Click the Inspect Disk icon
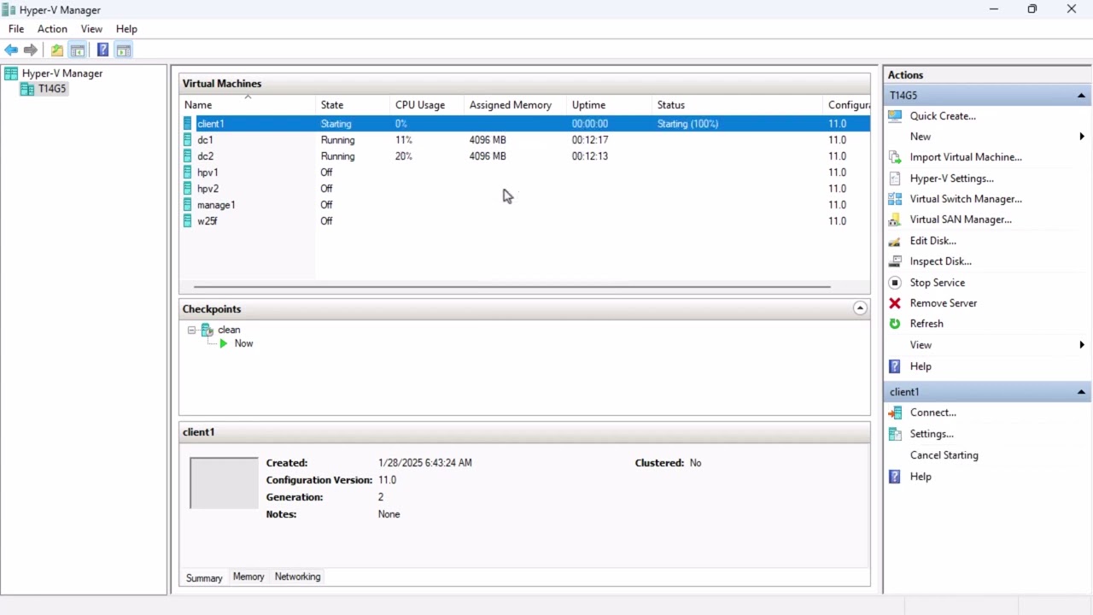1093x615 pixels. pyautogui.click(x=895, y=261)
